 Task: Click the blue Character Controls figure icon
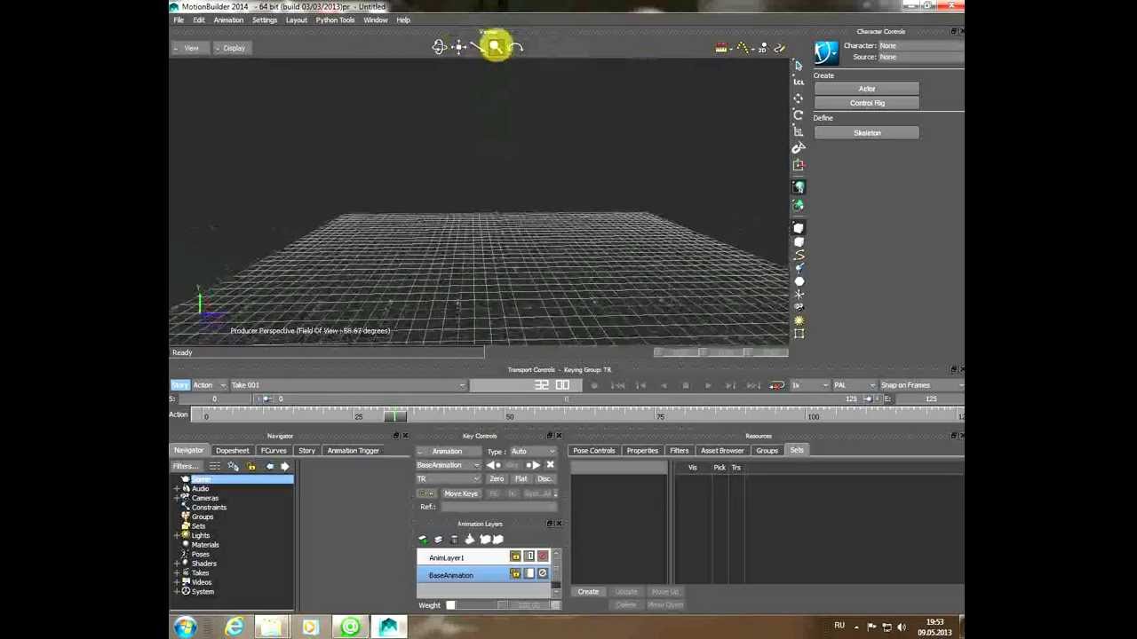tap(826, 52)
